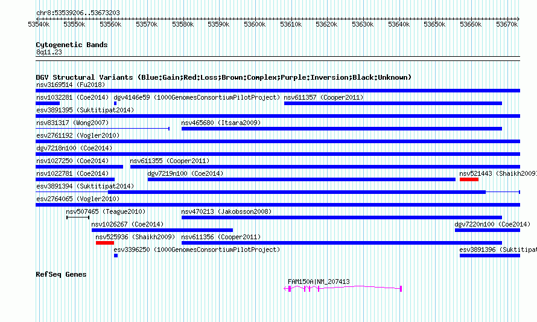The image size is (537, 322).
Task: Open nsv507465 (Teague2010) variant label
Action: (106, 211)
